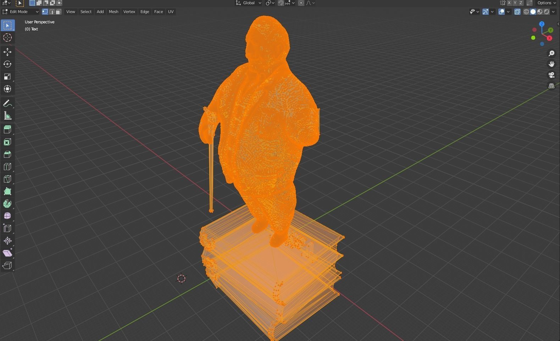The width and height of the screenshot is (560, 341).
Task: Enable edge select mode
Action: click(52, 12)
